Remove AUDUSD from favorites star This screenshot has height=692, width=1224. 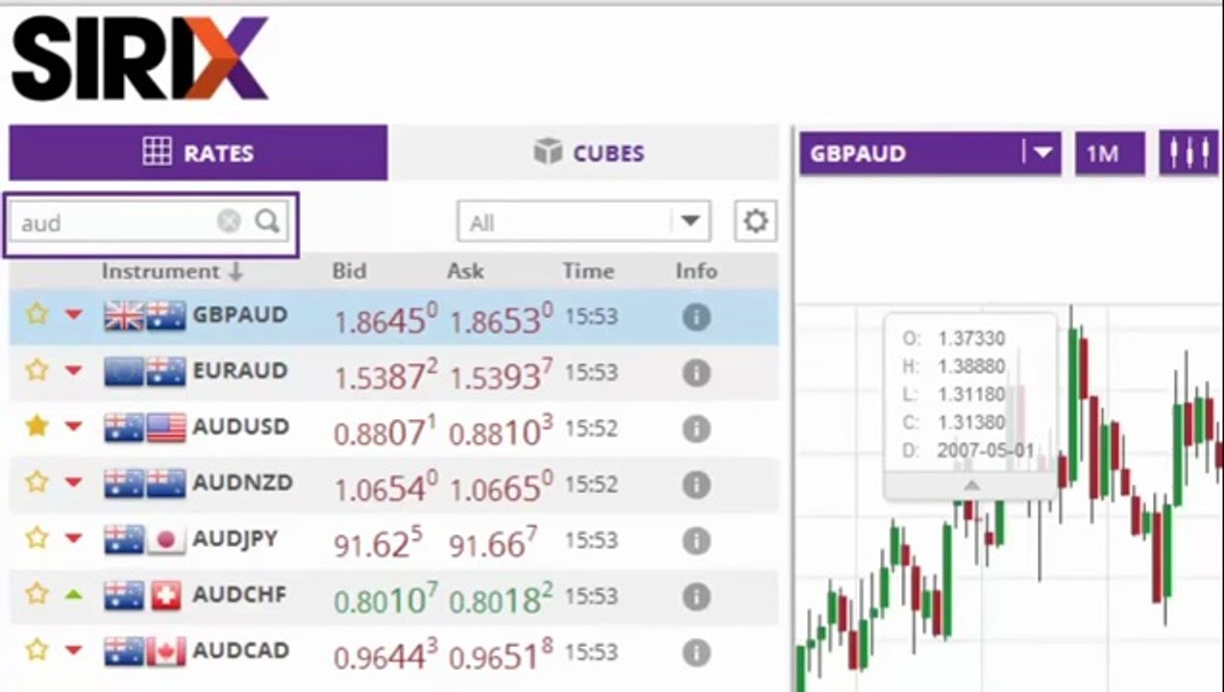pyautogui.click(x=37, y=426)
